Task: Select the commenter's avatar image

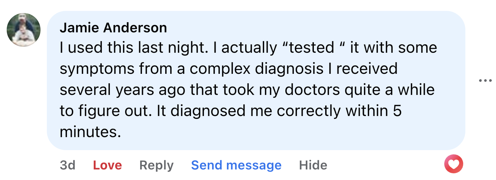Action: pos(24,30)
